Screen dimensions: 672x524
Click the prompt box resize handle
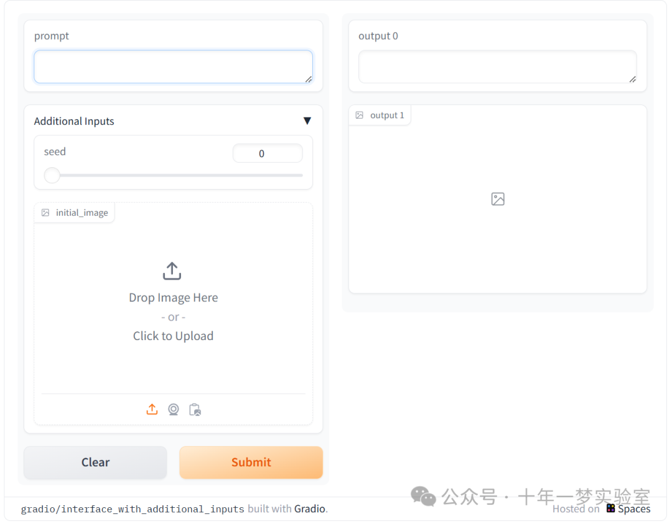309,79
